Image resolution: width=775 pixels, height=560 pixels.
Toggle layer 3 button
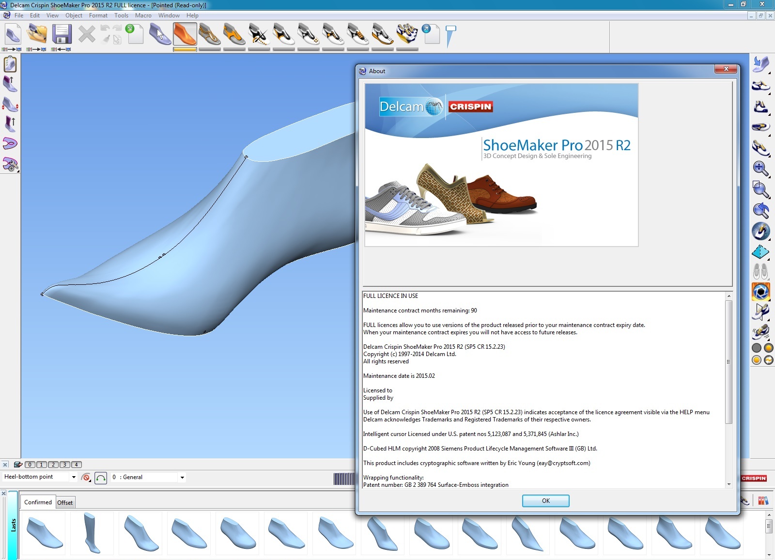pos(65,465)
